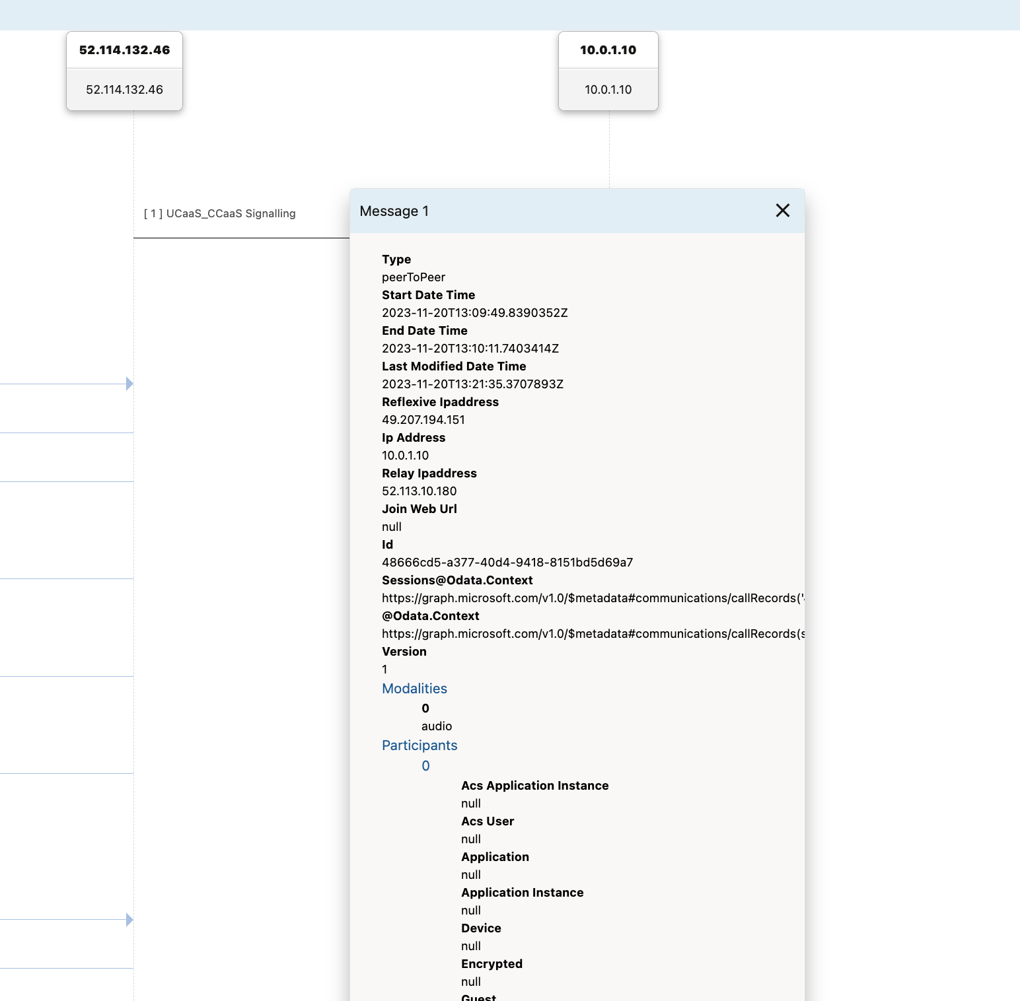Click the 'End Date Time' label

425,331
